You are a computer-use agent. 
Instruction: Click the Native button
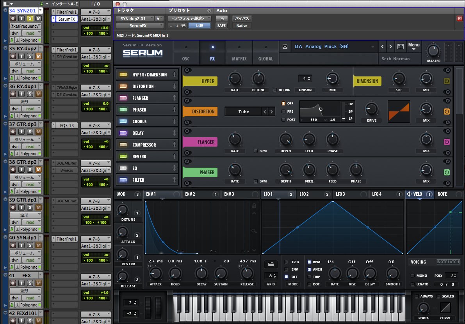242,26
